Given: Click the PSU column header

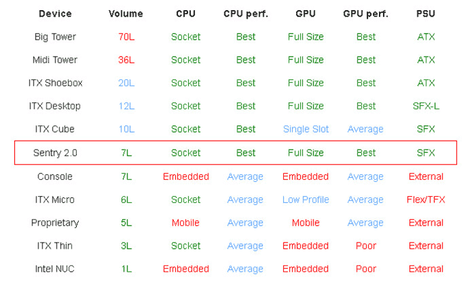Looking at the screenshot, I should coord(426,13).
